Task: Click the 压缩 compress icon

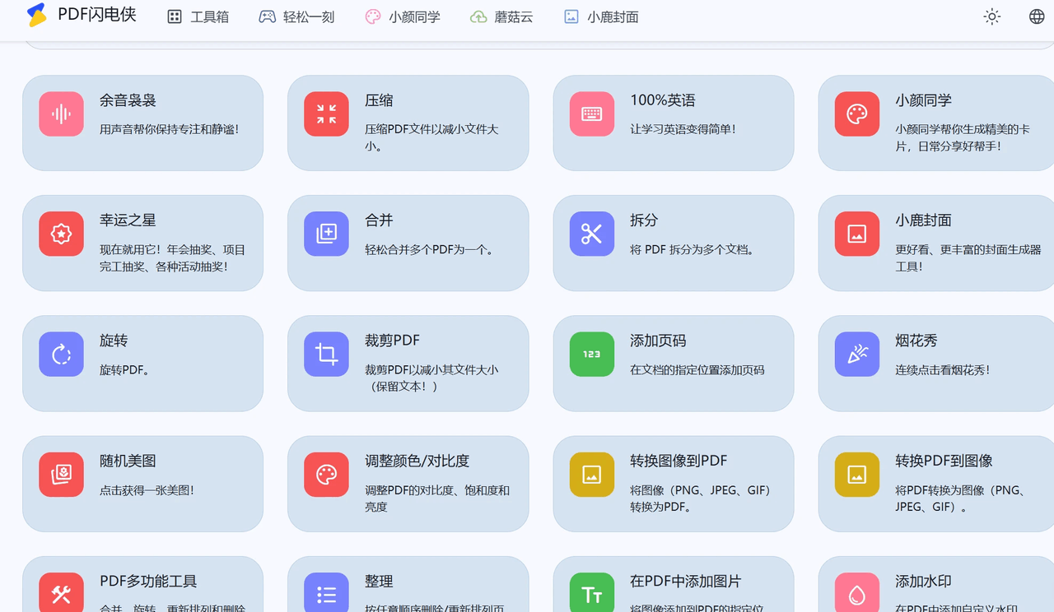Action: click(326, 114)
